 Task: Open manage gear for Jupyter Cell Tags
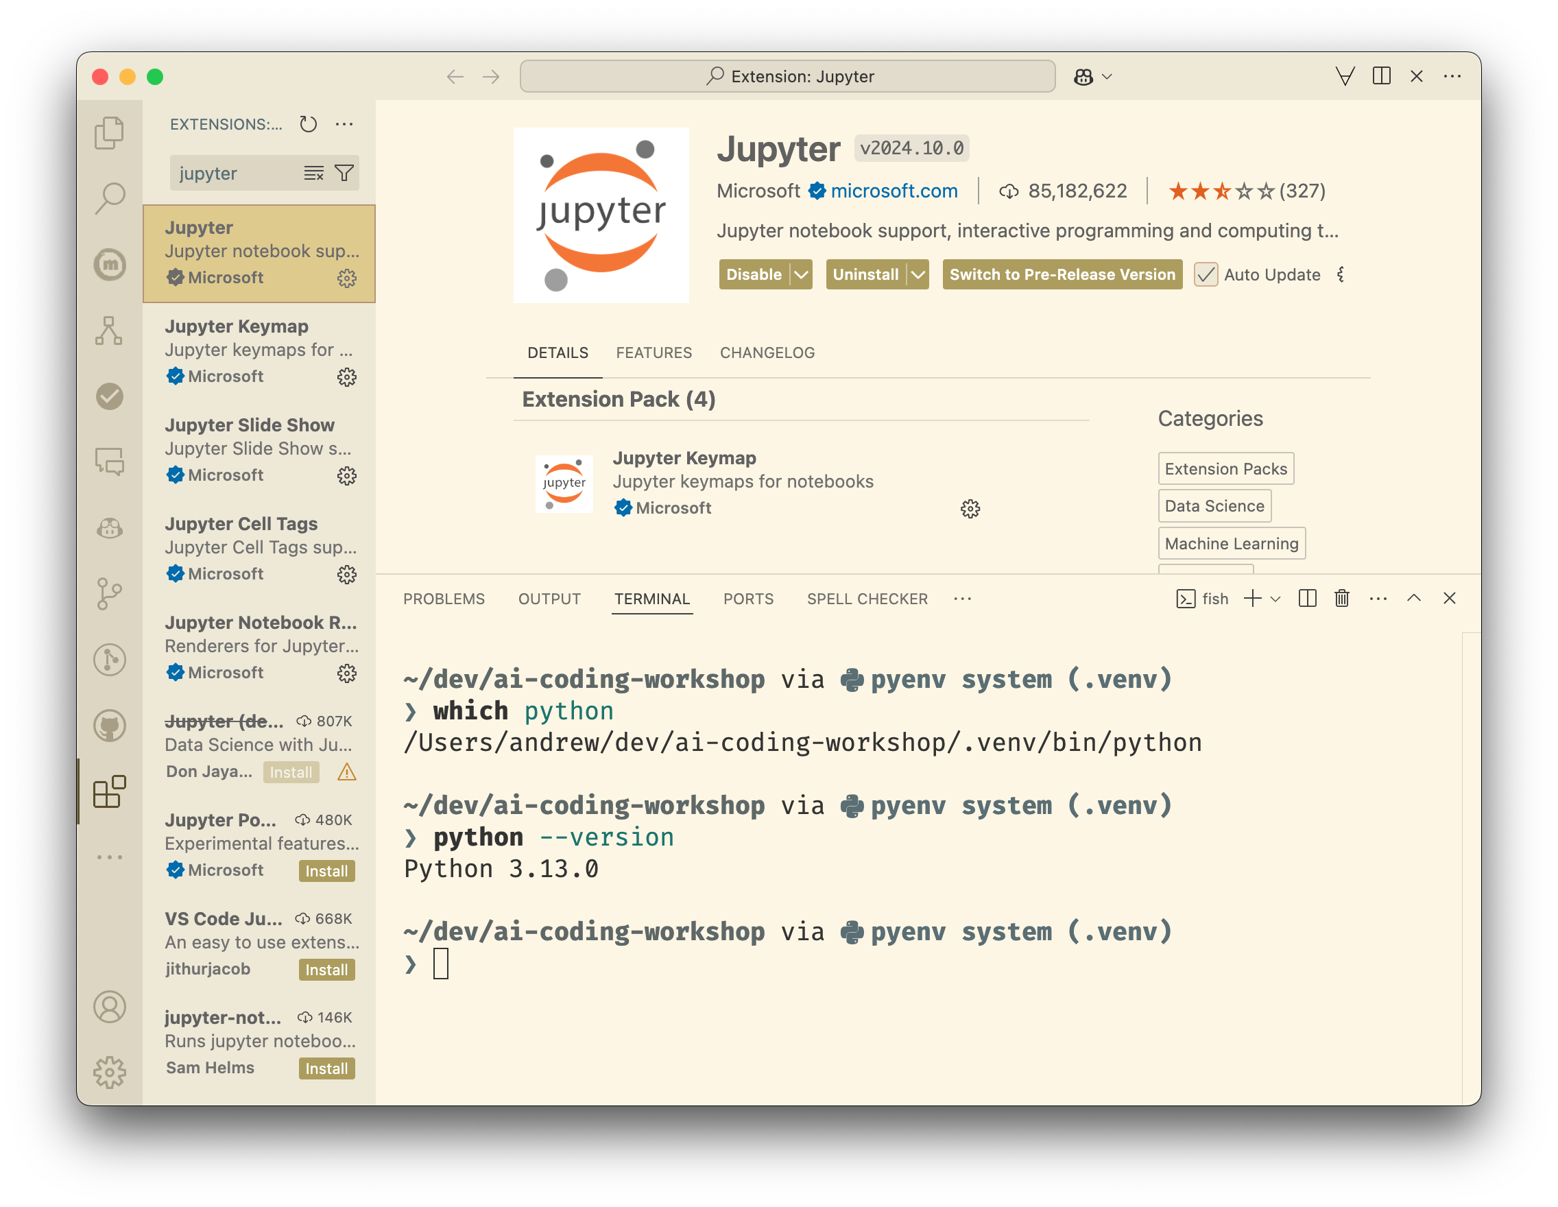pos(347,574)
